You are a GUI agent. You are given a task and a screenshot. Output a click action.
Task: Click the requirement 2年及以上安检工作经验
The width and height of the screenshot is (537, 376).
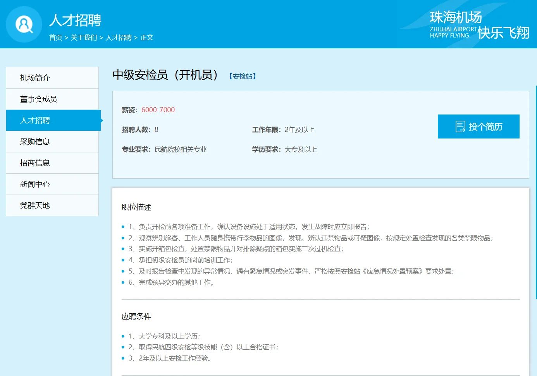pos(170,358)
